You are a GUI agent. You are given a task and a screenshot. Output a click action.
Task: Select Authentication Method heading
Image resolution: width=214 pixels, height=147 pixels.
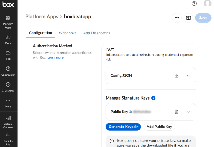tap(53, 46)
